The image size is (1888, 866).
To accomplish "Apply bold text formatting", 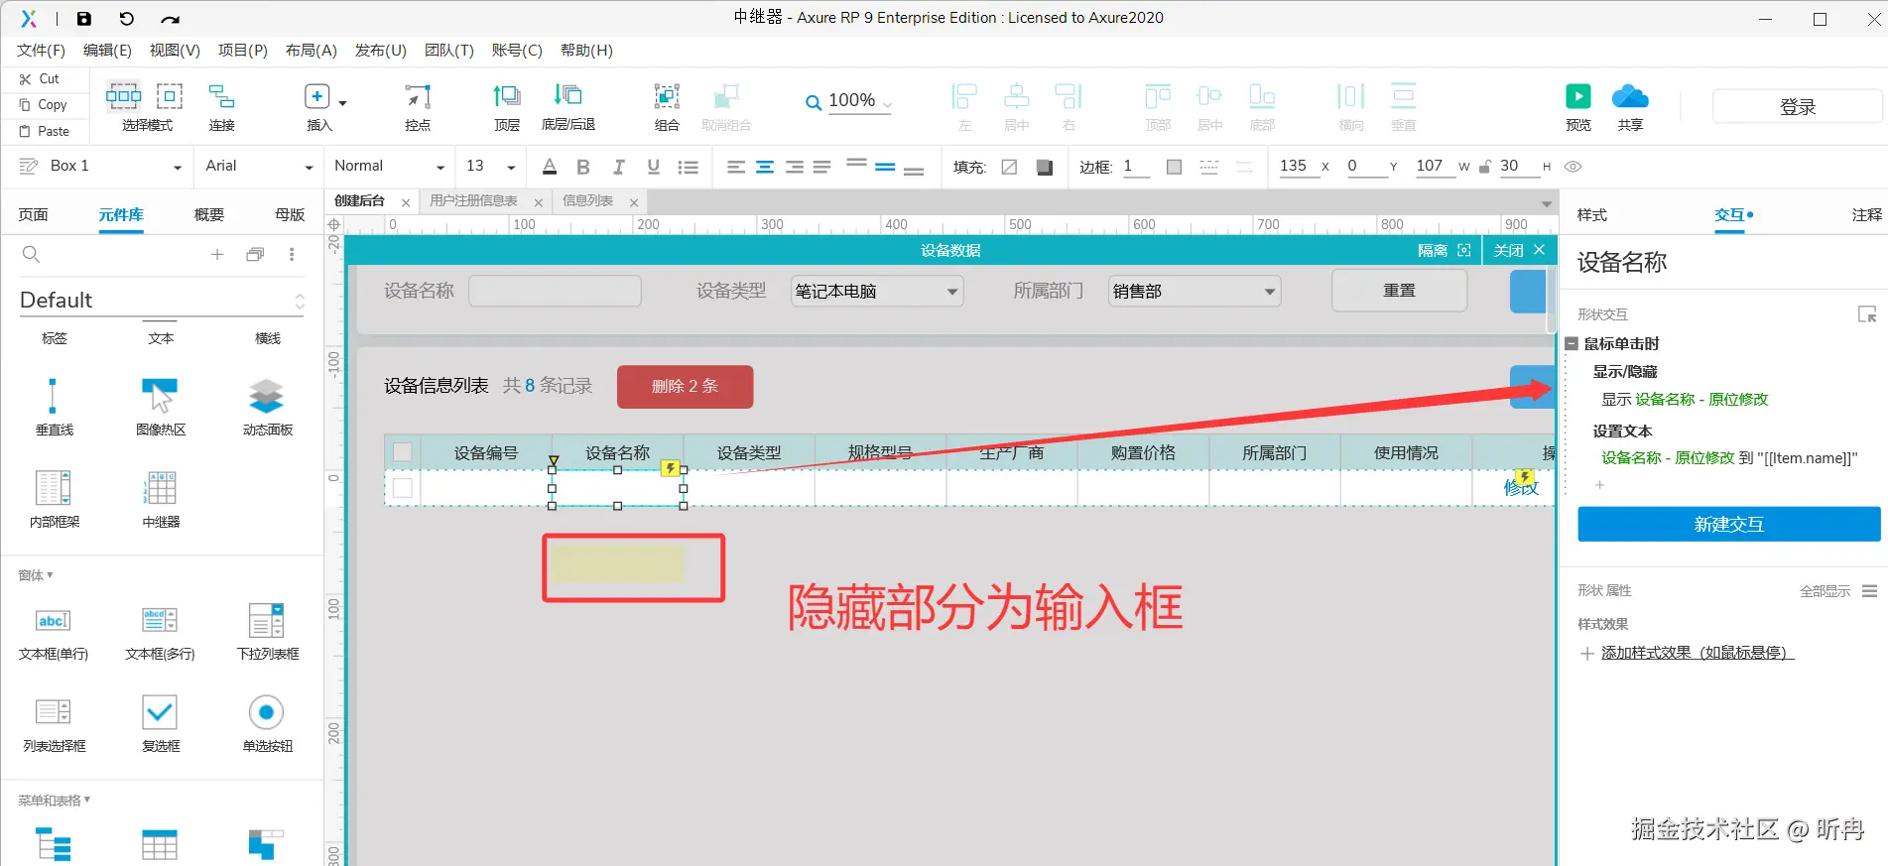I will point(583,167).
